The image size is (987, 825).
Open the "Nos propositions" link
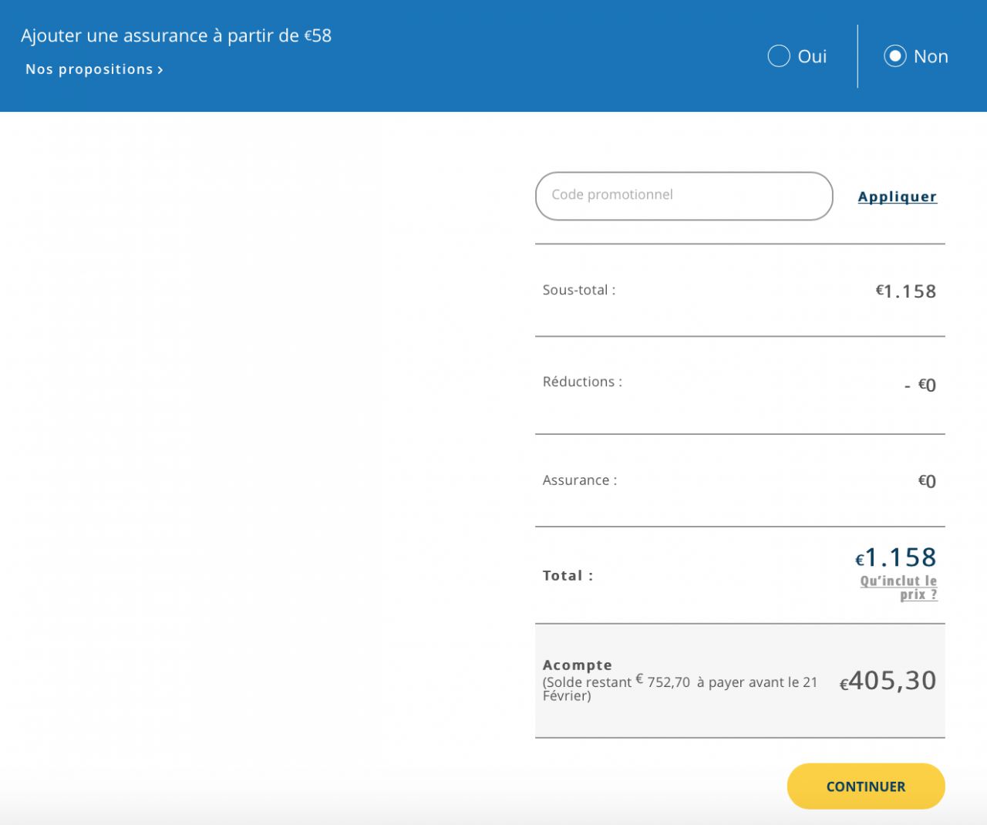(89, 69)
